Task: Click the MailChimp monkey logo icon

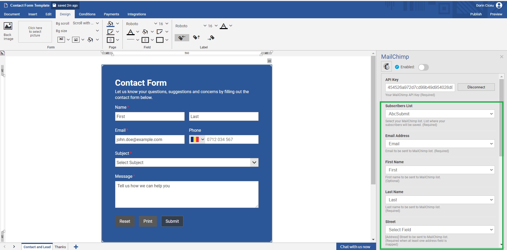Action: (386, 66)
